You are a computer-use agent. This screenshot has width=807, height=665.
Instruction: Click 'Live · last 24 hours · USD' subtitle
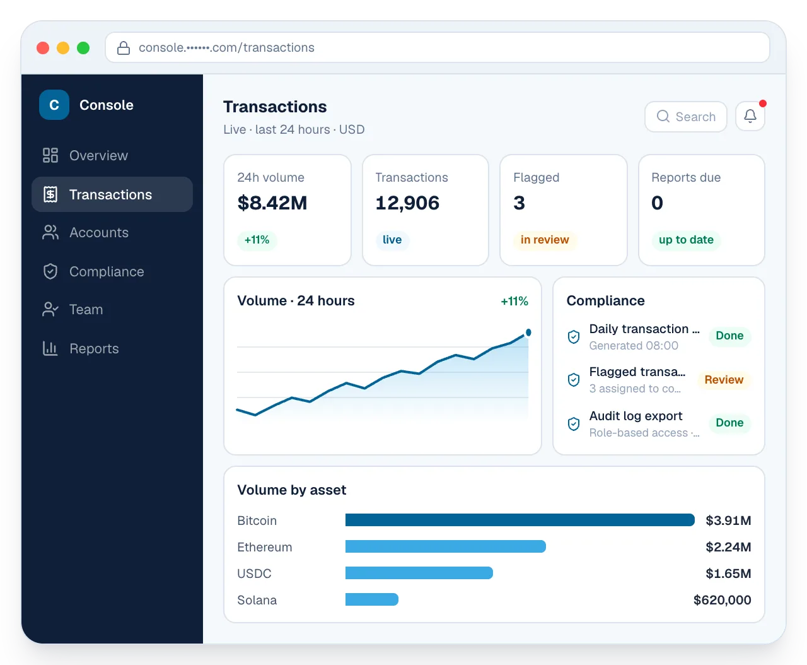(x=294, y=129)
